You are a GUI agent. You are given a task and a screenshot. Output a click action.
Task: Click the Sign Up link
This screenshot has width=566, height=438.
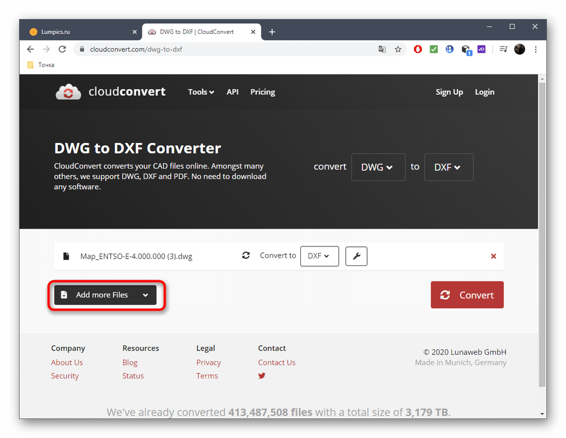449,92
